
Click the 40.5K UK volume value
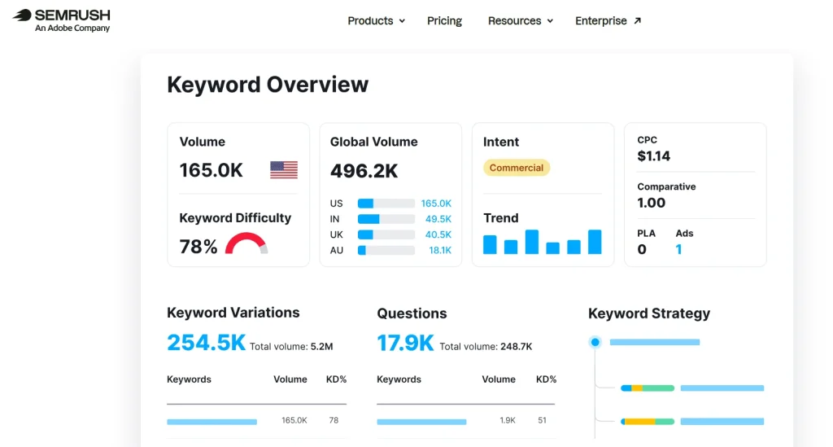(x=438, y=234)
